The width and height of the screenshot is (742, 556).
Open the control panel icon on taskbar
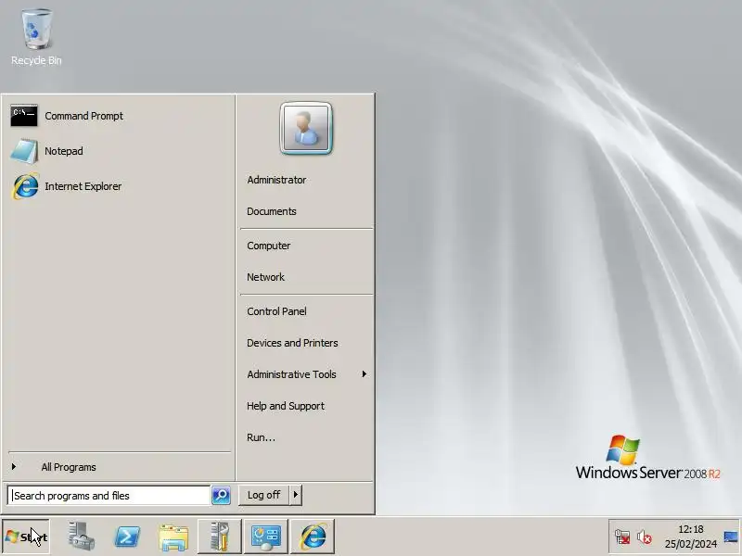[266, 537]
